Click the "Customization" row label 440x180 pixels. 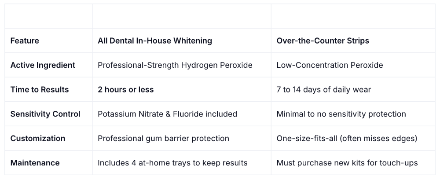tap(38, 139)
